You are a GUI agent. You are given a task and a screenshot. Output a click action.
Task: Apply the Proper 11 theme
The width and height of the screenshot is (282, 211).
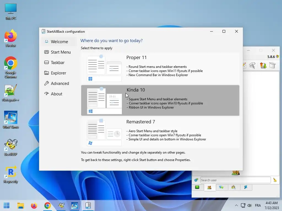(160, 68)
